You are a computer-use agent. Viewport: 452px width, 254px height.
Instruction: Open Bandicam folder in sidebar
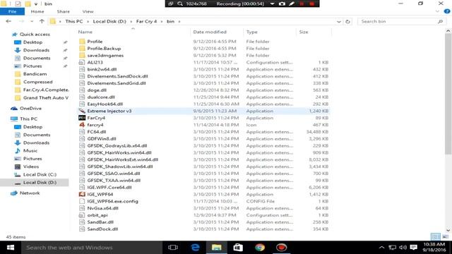35,74
